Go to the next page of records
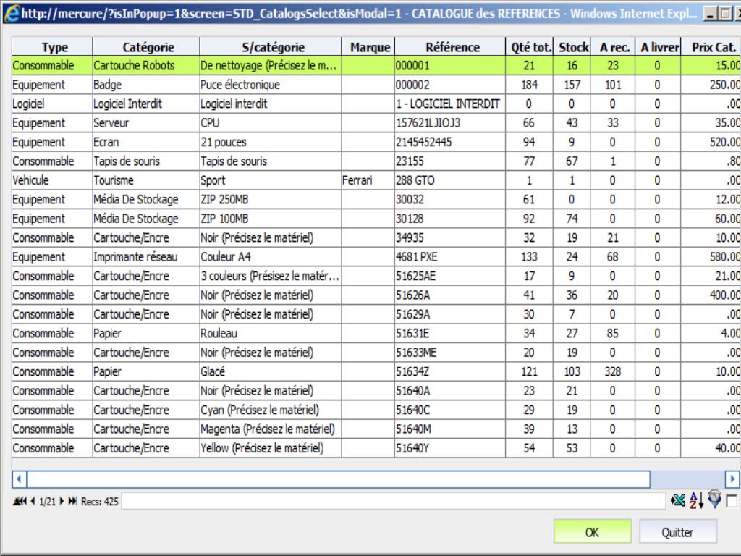This screenshot has height=556, width=741. 62,501
